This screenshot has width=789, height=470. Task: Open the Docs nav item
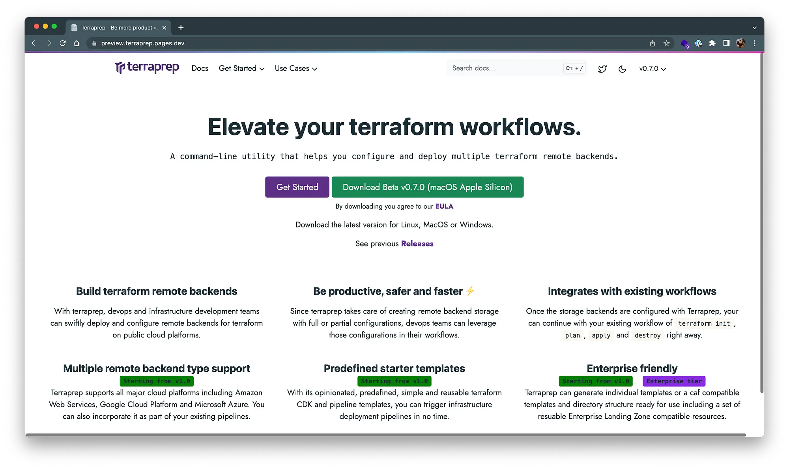click(200, 68)
